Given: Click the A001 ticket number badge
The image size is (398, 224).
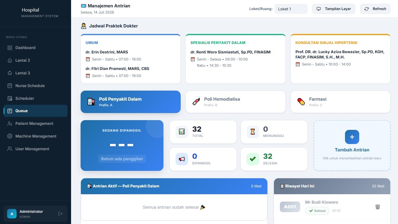Looking at the screenshot, I should coord(290,207).
